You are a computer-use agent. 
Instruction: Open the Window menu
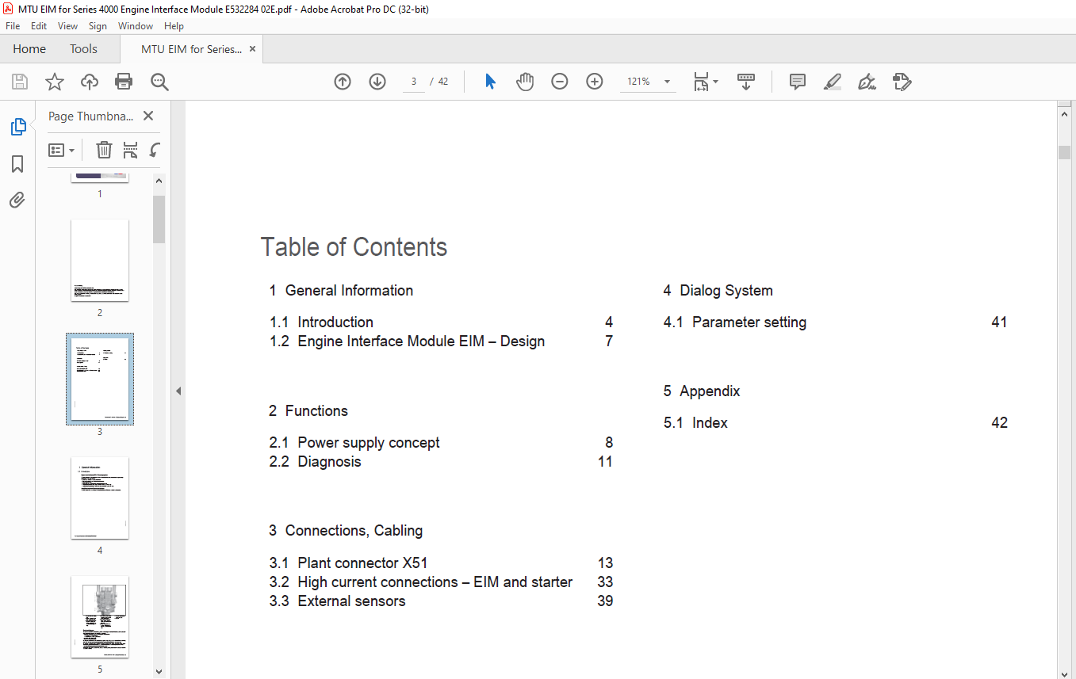[136, 26]
